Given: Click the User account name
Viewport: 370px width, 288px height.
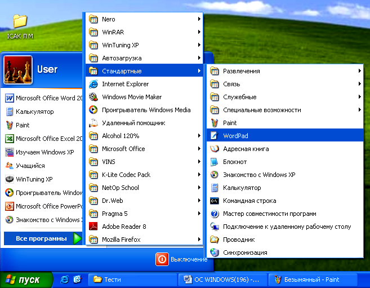Looking at the screenshot, I should [47, 69].
